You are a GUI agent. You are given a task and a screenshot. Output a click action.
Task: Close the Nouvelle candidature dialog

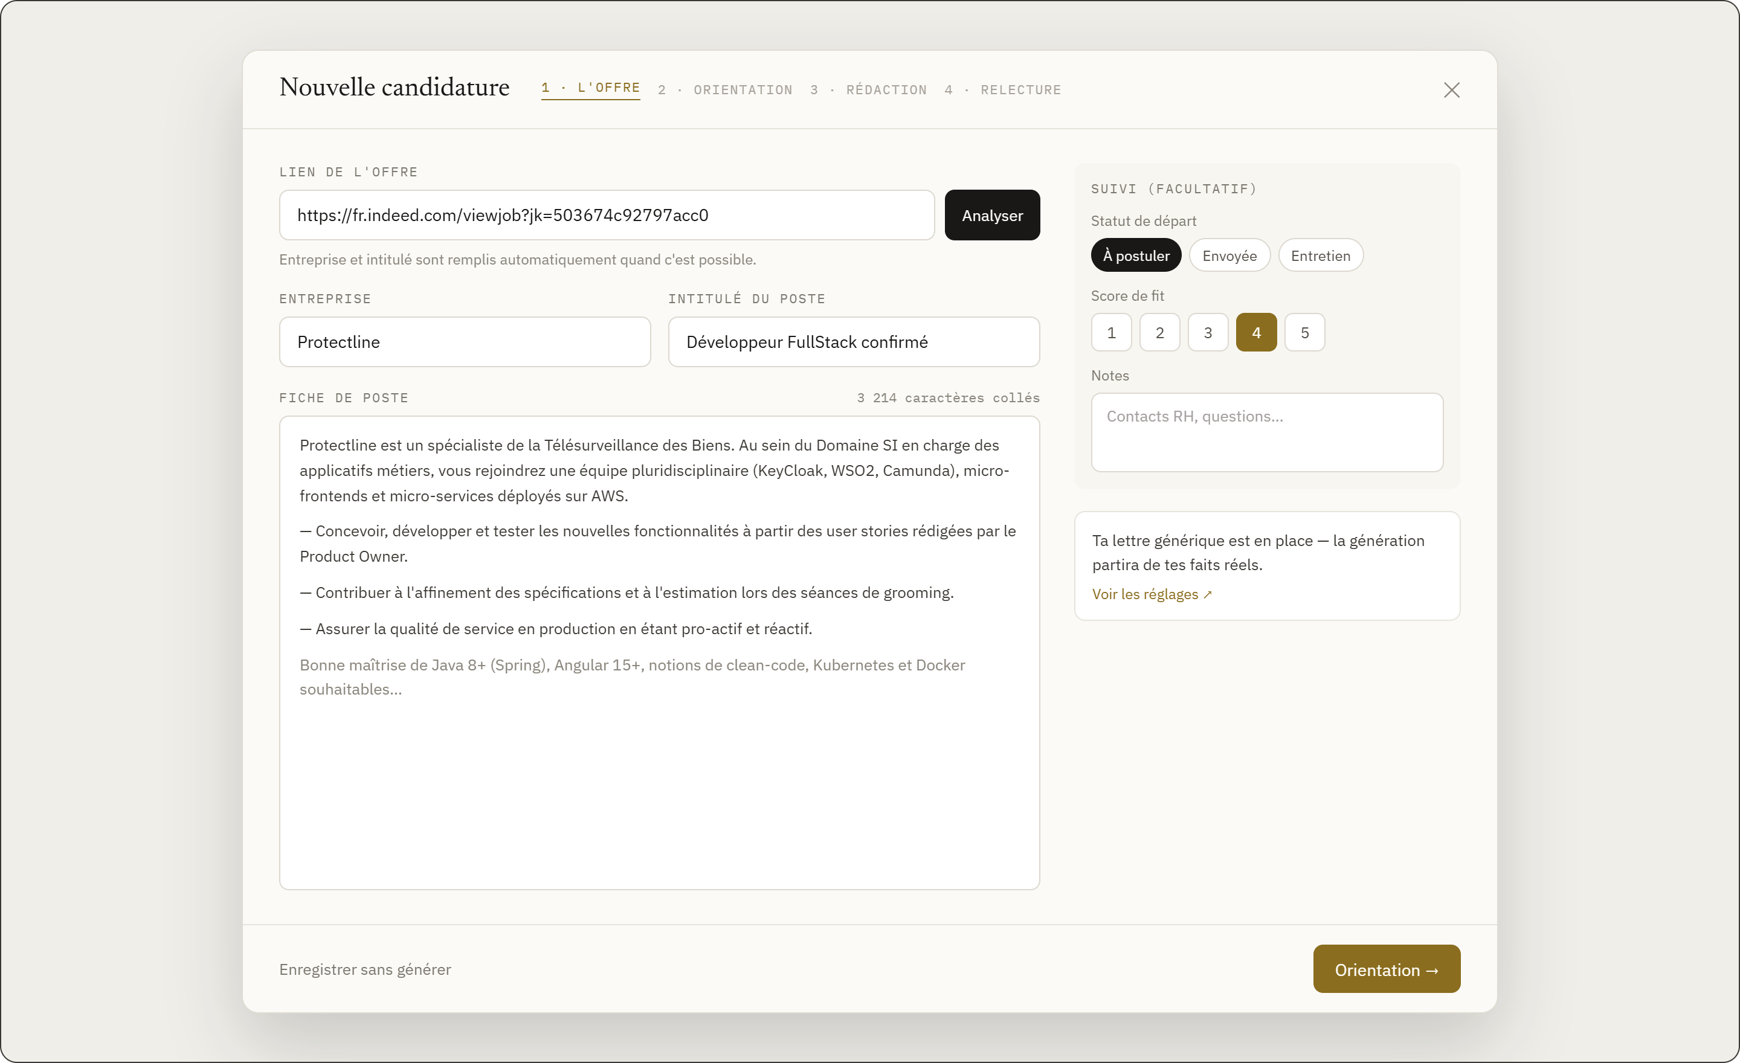1451,89
